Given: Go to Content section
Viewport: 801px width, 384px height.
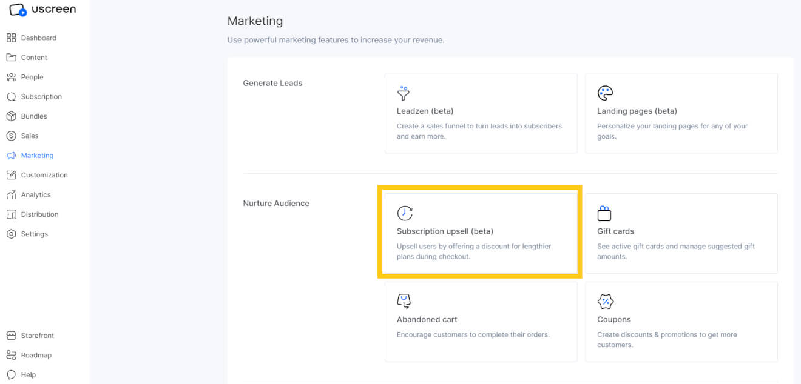Looking at the screenshot, I should click(x=34, y=58).
